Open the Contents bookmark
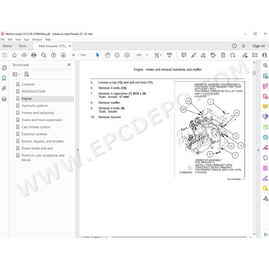 coord(28,85)
